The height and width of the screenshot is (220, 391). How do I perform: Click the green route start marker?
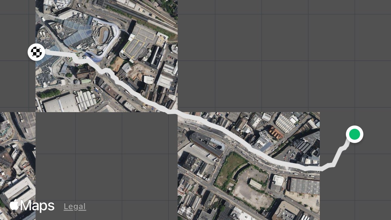tap(354, 134)
